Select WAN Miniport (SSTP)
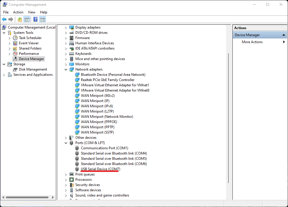The height and width of the screenshot is (207, 288). 97,132
